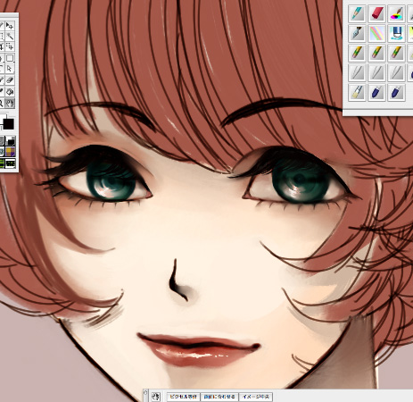
Task: Select the rainbow palette paintbrush preset
Action: [x=397, y=13]
